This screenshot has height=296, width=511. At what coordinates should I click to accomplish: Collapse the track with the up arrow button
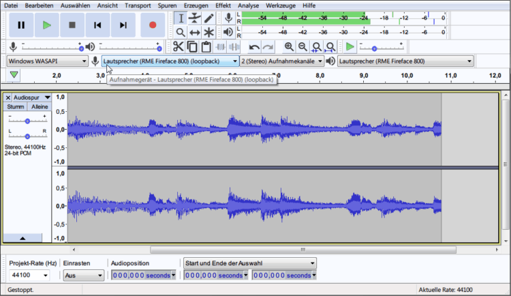(22, 238)
